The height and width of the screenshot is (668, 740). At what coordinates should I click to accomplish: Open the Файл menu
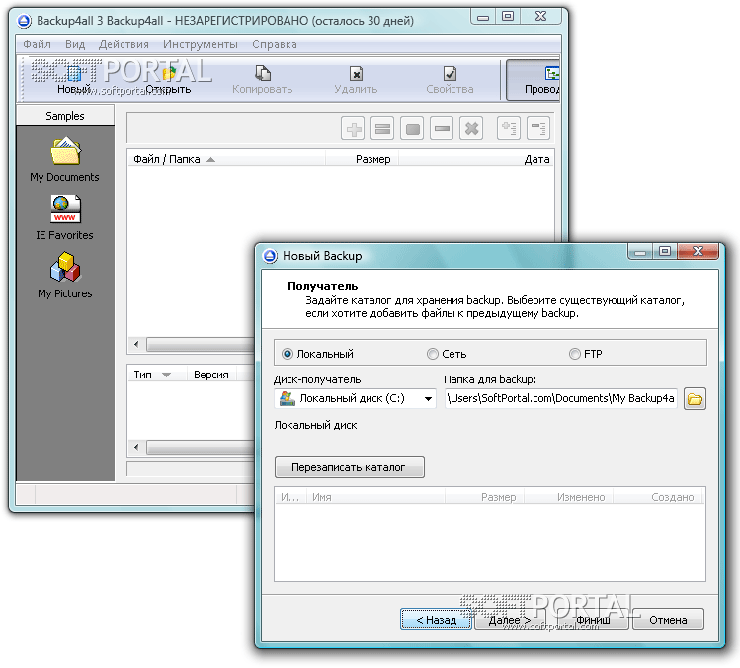(x=37, y=44)
